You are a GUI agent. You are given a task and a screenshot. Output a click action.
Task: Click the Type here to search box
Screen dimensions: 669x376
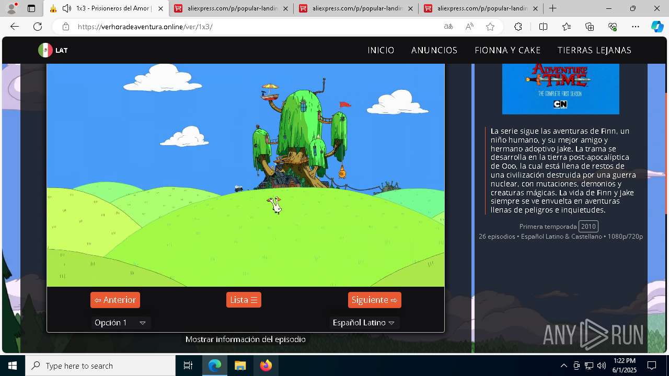[x=100, y=366]
